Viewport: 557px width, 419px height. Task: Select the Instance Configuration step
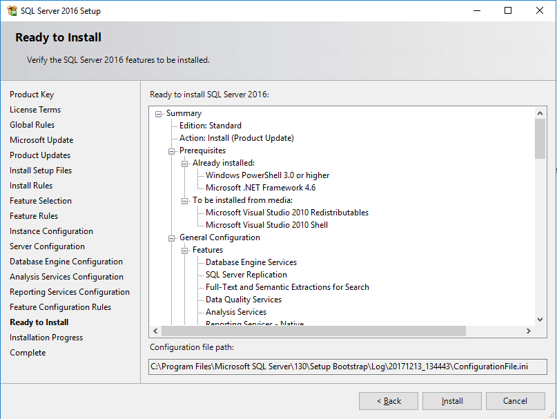coord(51,231)
